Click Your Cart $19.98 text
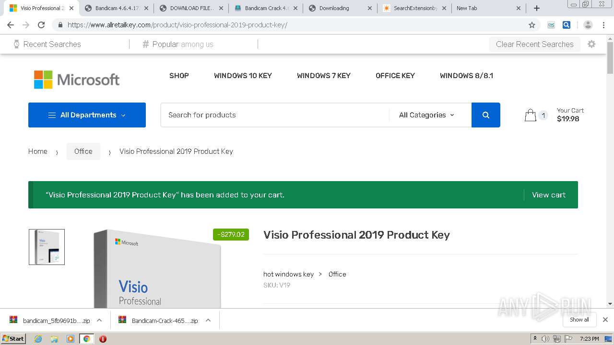This screenshot has height=345, width=614. coord(570,115)
